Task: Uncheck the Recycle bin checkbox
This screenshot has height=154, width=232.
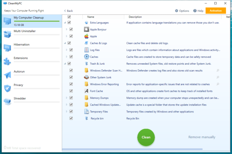Action: click(71, 118)
